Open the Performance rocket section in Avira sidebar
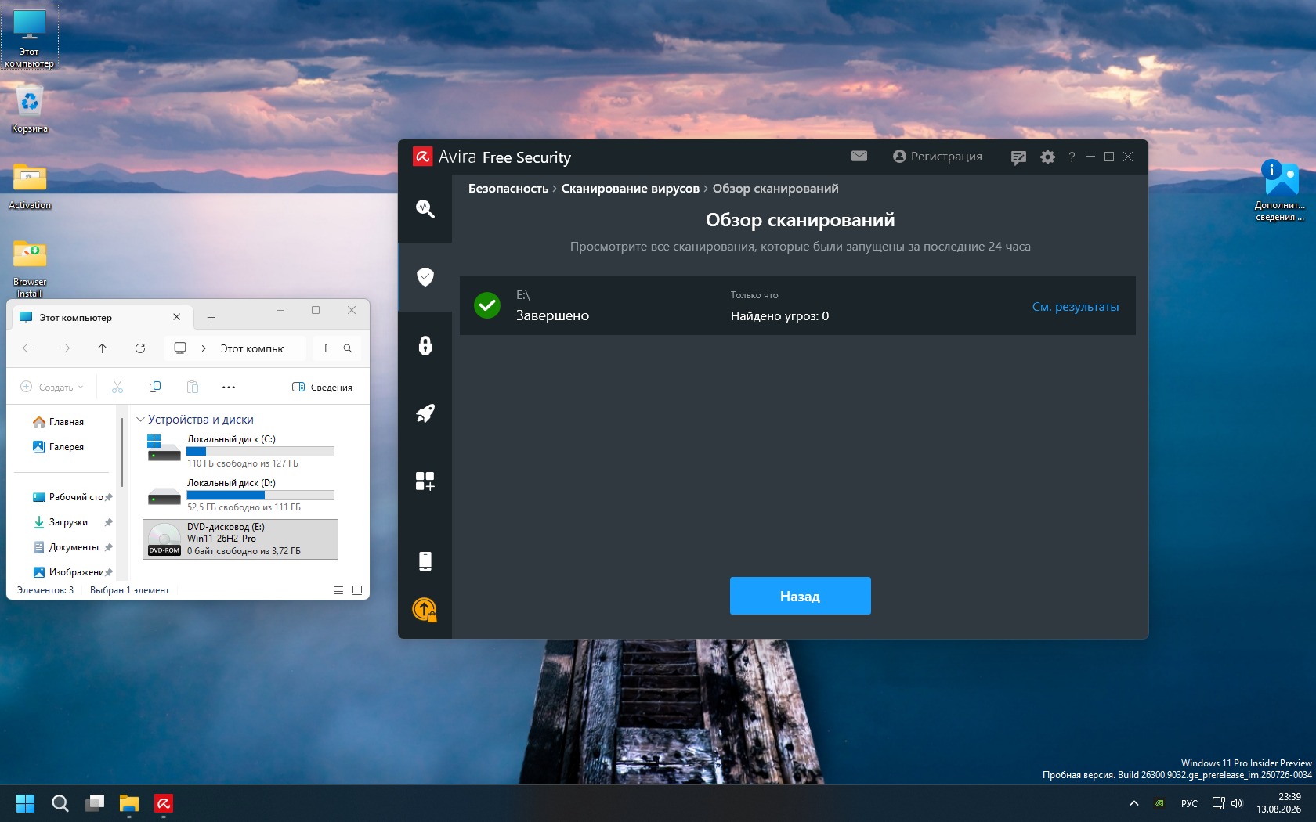The image size is (1316, 822). click(425, 413)
